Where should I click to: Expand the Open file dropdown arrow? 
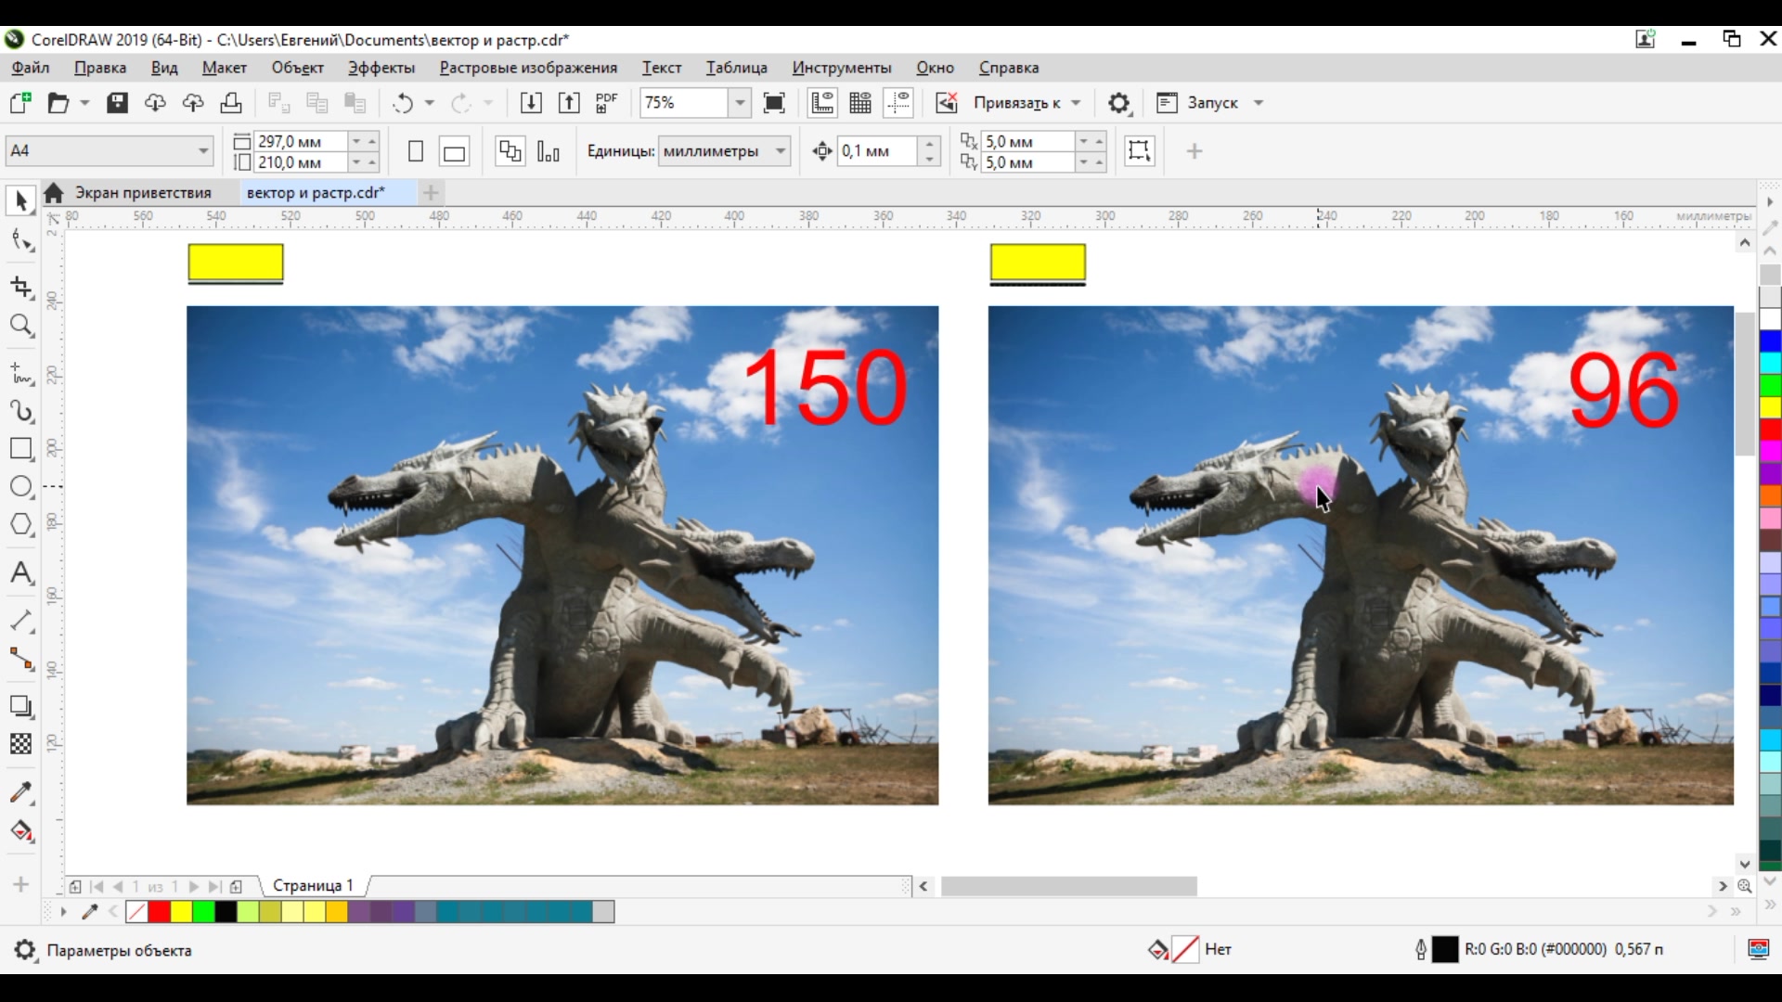tap(84, 103)
